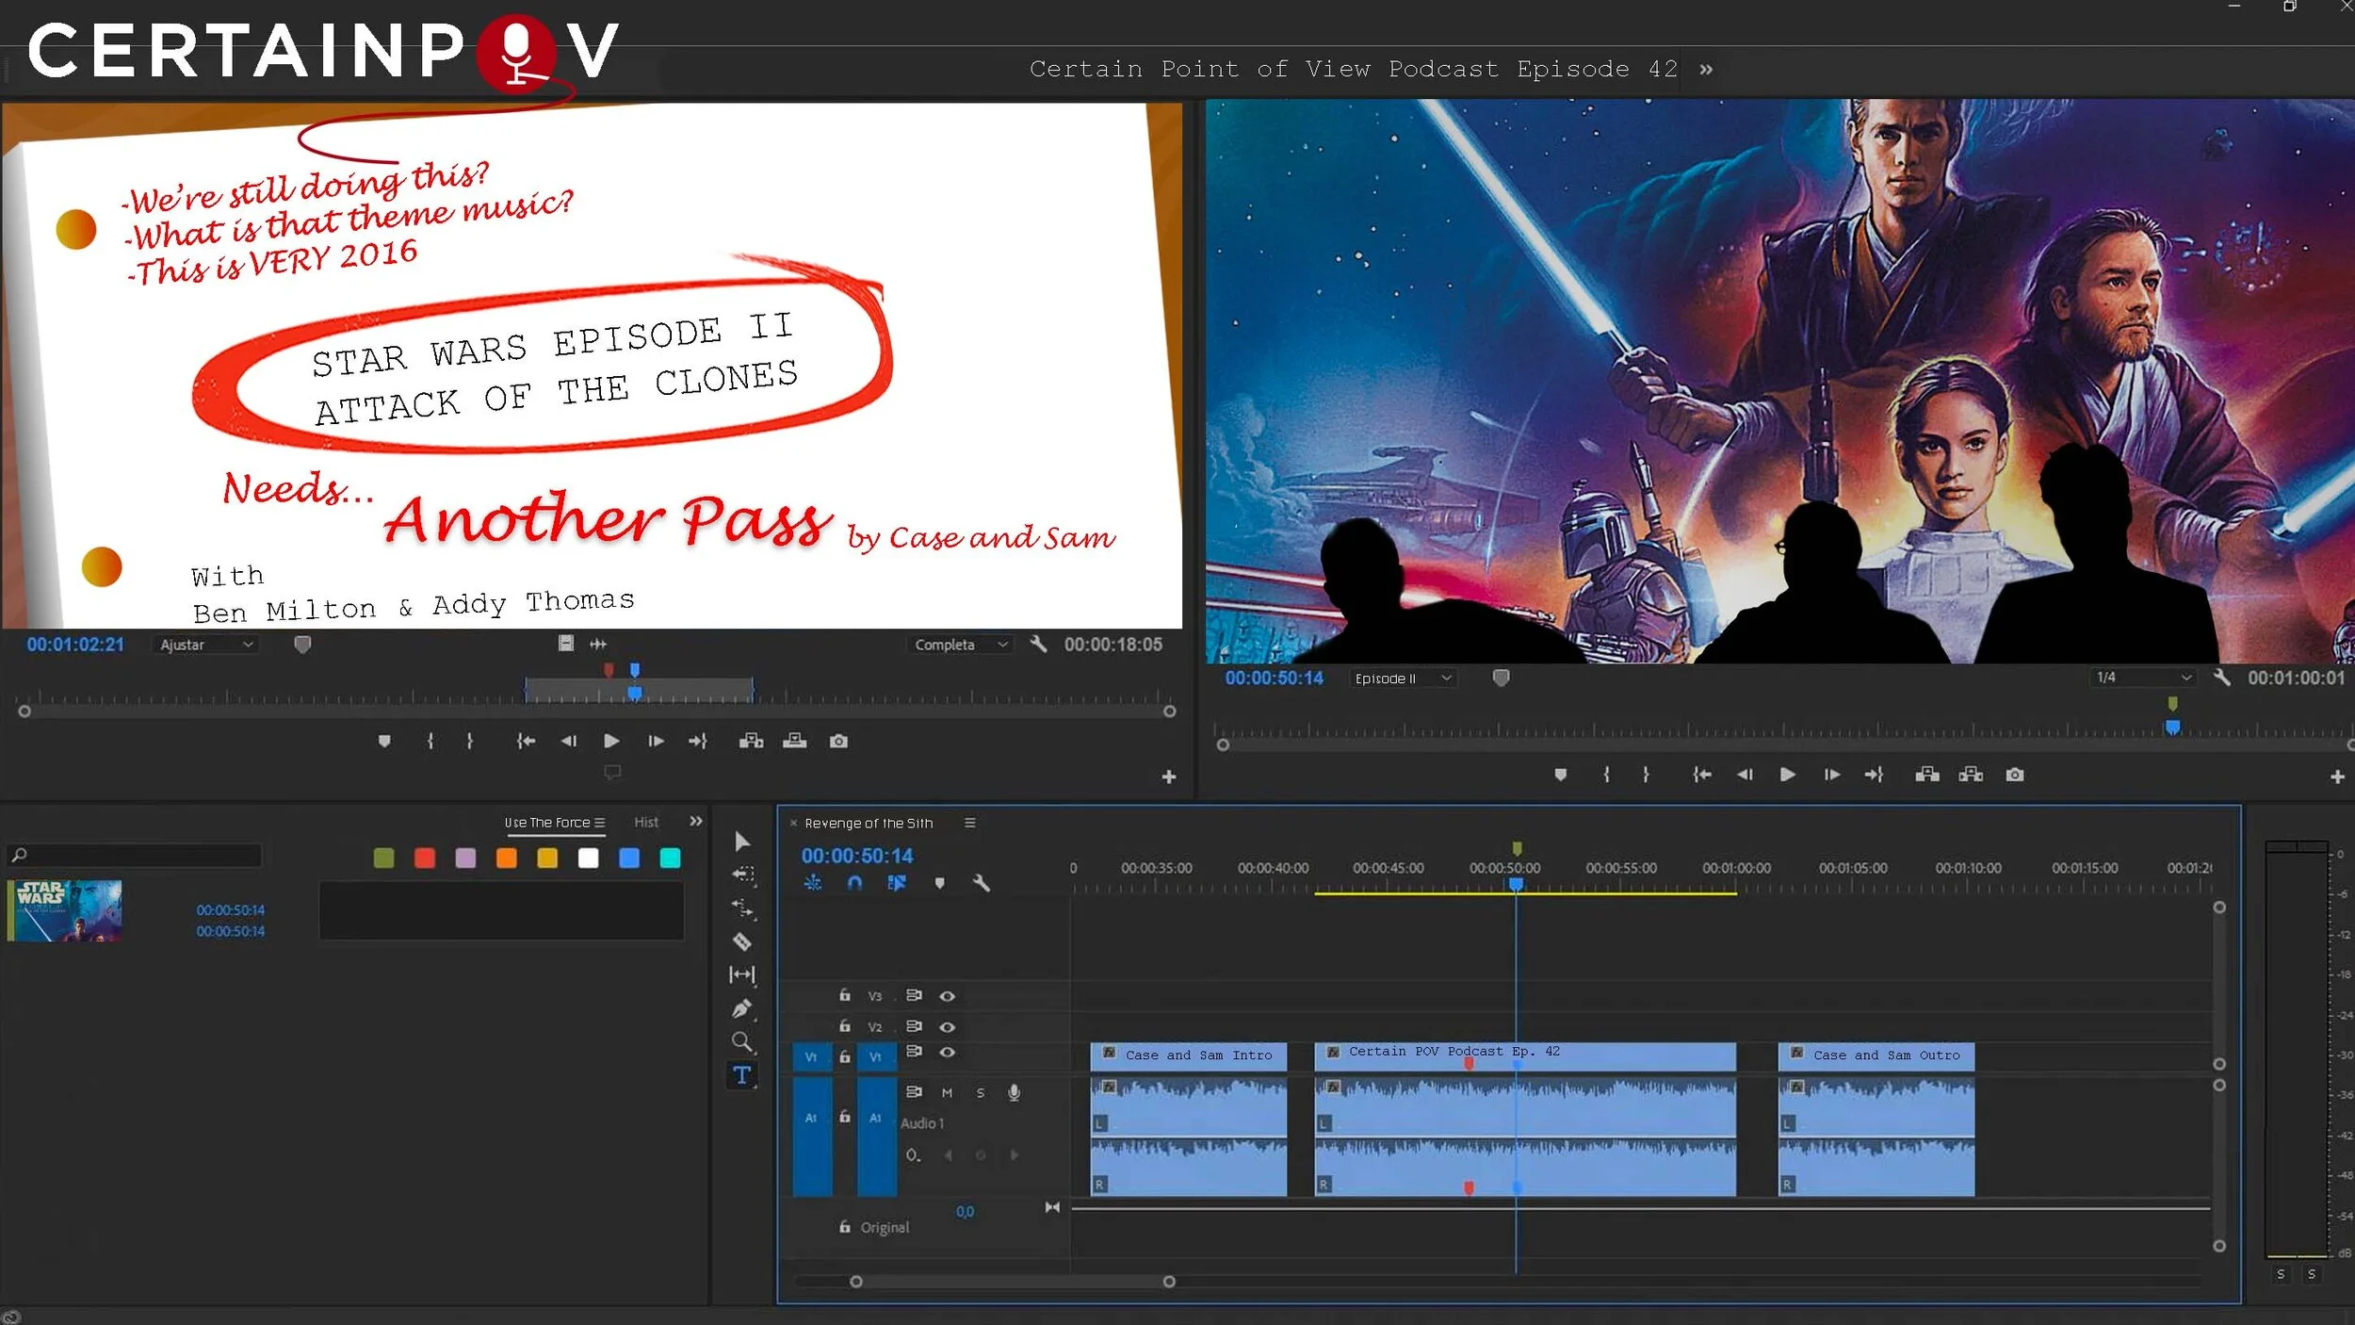Click the timeline timecode 00:00:50:14
2355x1325 pixels.
[857, 856]
